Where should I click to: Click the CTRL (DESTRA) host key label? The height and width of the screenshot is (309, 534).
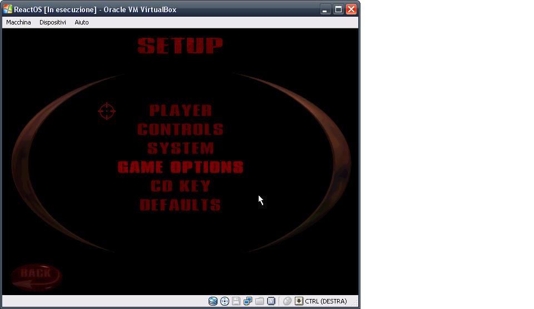tap(326, 301)
